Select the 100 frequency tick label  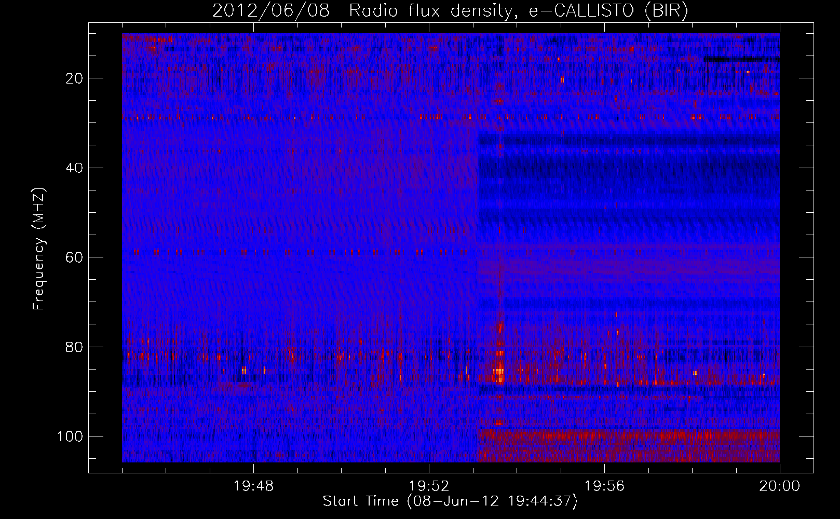pos(71,436)
